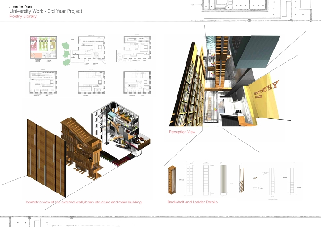Open the floor plan with green trees
This screenshot has width=321, height=227.
click(84, 50)
